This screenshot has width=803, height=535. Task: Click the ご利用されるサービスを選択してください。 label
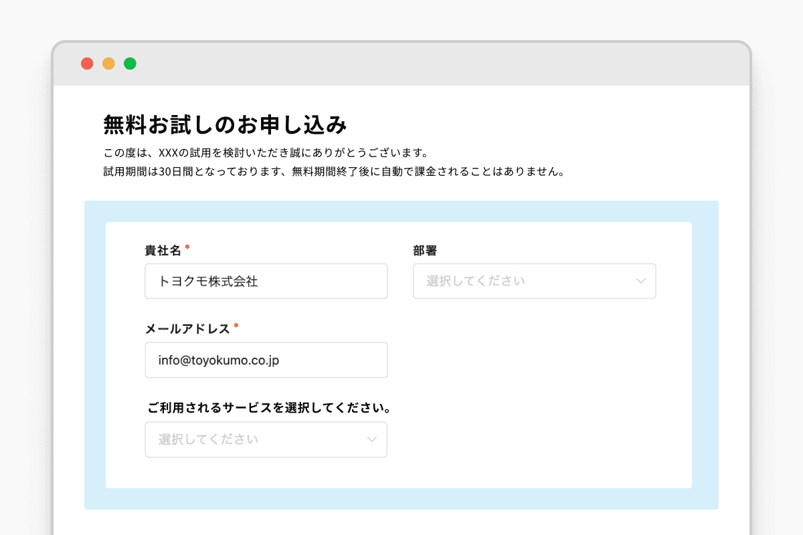tap(268, 407)
